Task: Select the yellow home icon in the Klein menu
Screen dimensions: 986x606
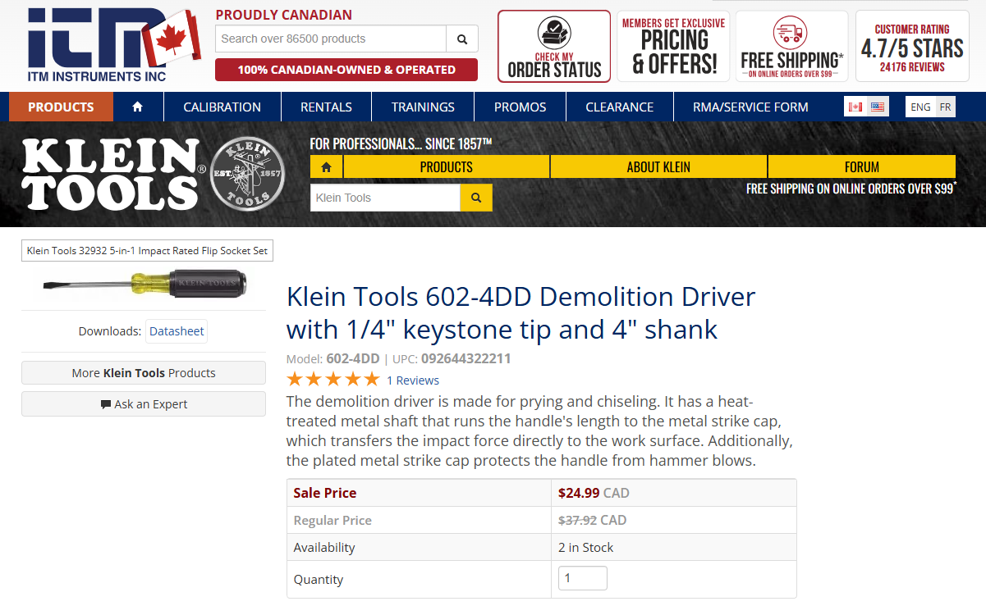Action: (326, 166)
